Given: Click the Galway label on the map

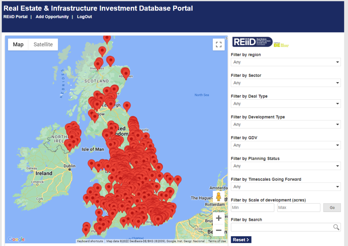Looking at the screenshot, I should (32, 168).
